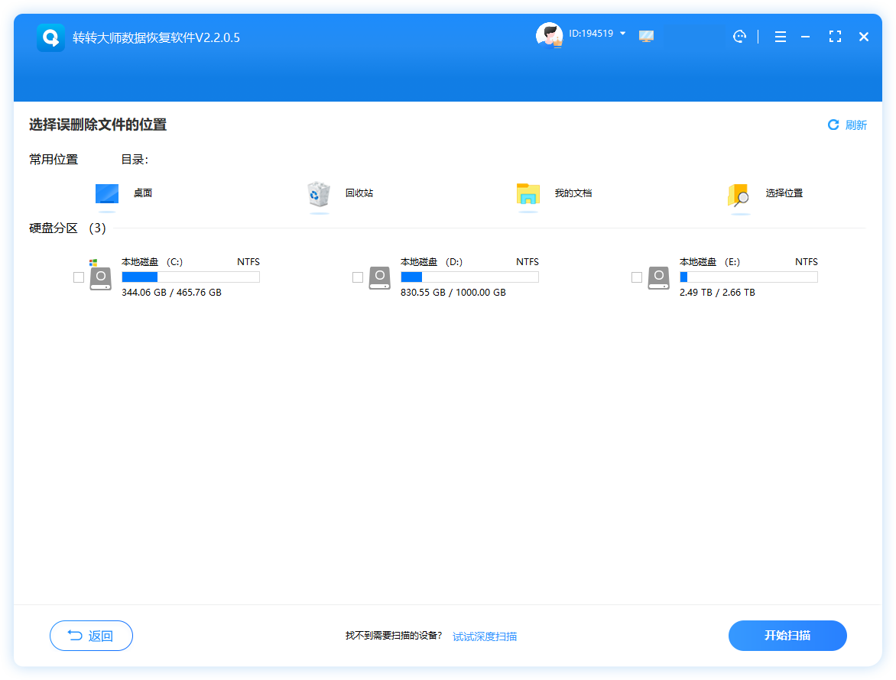Expand the ID:194519 account dropdown
The height and width of the screenshot is (680, 896).
pyautogui.click(x=622, y=34)
